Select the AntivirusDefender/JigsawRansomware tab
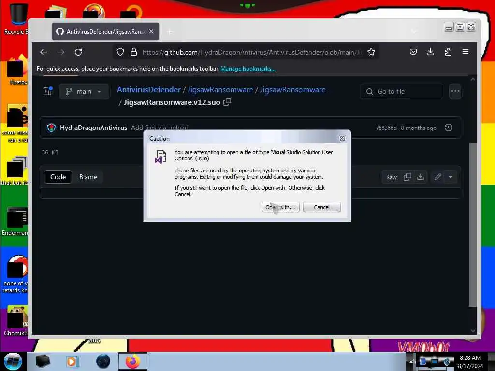Viewport: 495px width, 371px height. tap(105, 31)
